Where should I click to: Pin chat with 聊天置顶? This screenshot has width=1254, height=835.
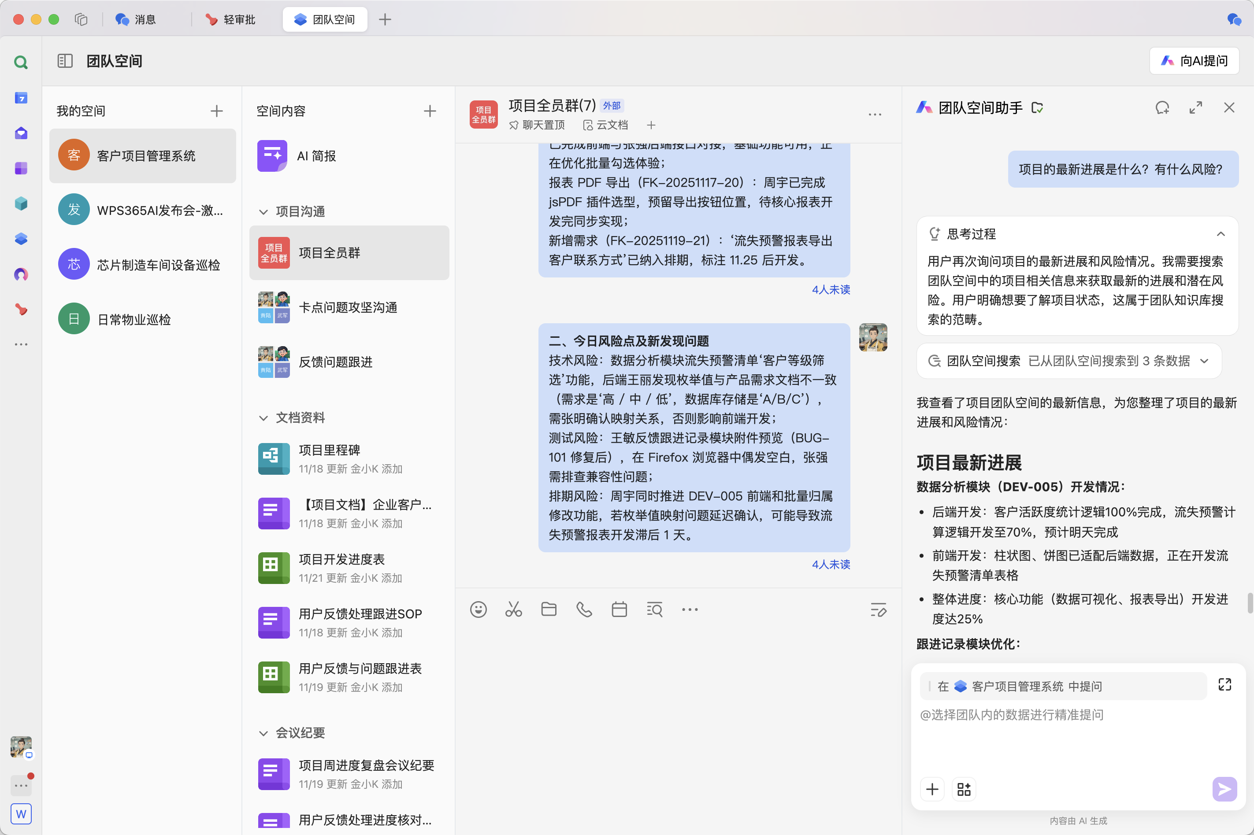point(537,125)
